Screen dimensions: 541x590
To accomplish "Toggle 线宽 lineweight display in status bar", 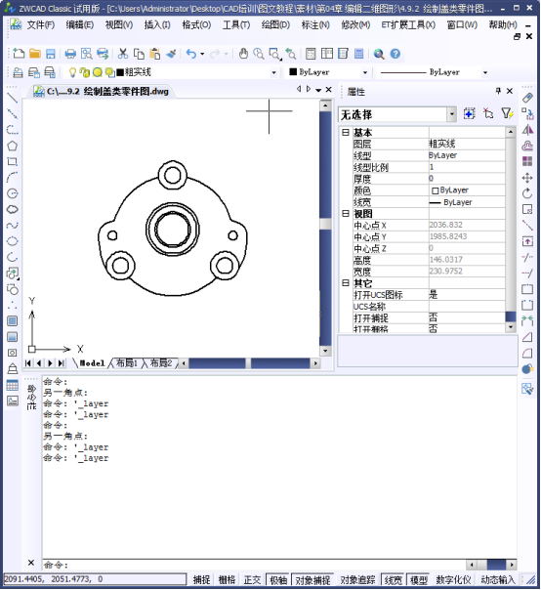I will click(x=394, y=580).
